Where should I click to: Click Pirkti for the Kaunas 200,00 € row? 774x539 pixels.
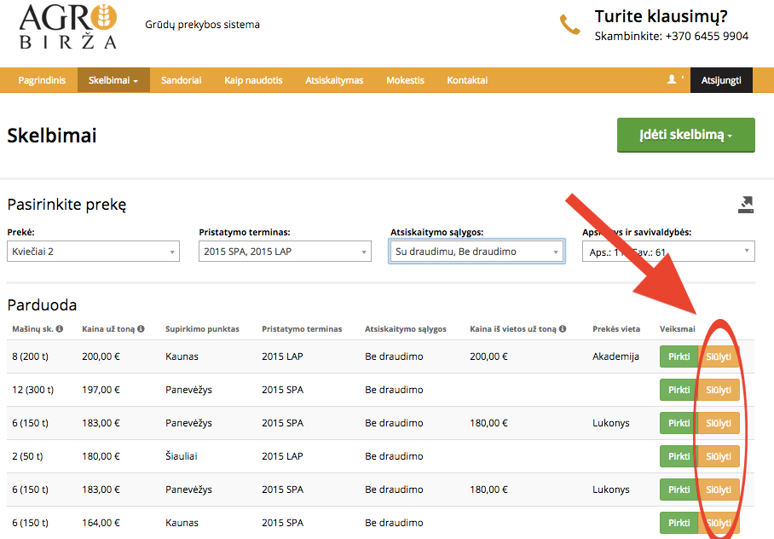pos(679,356)
